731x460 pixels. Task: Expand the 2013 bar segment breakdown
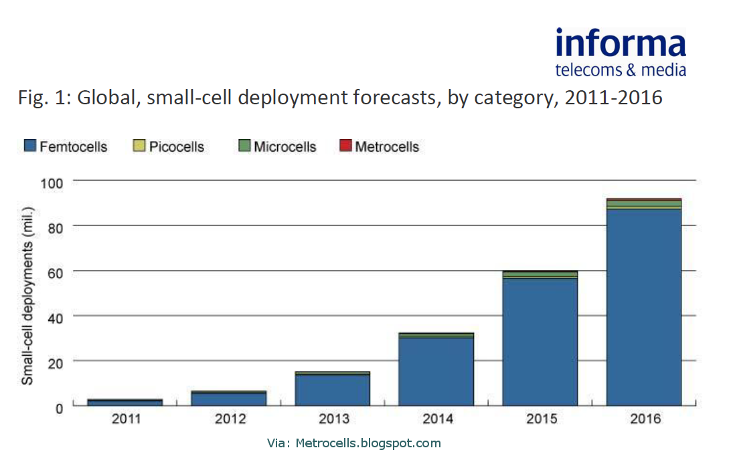[x=333, y=388]
